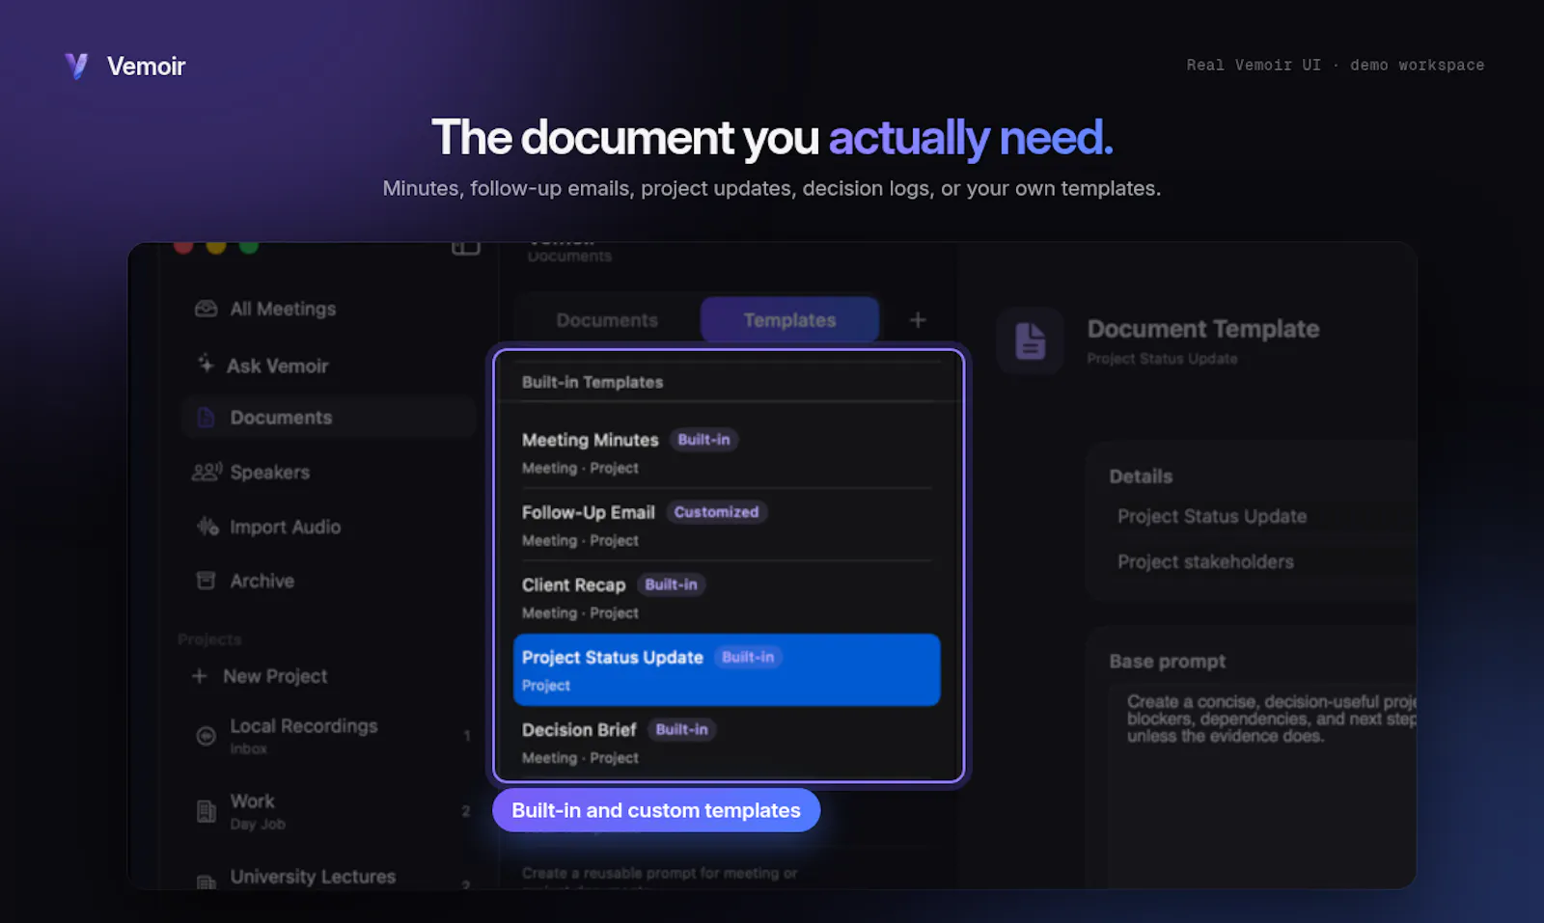
Task: Click the Built-in and custom templates label
Action: coord(656,810)
